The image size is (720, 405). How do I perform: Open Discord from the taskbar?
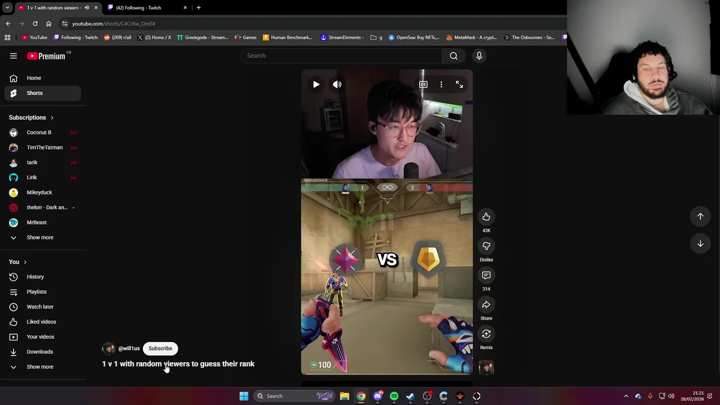(x=377, y=396)
